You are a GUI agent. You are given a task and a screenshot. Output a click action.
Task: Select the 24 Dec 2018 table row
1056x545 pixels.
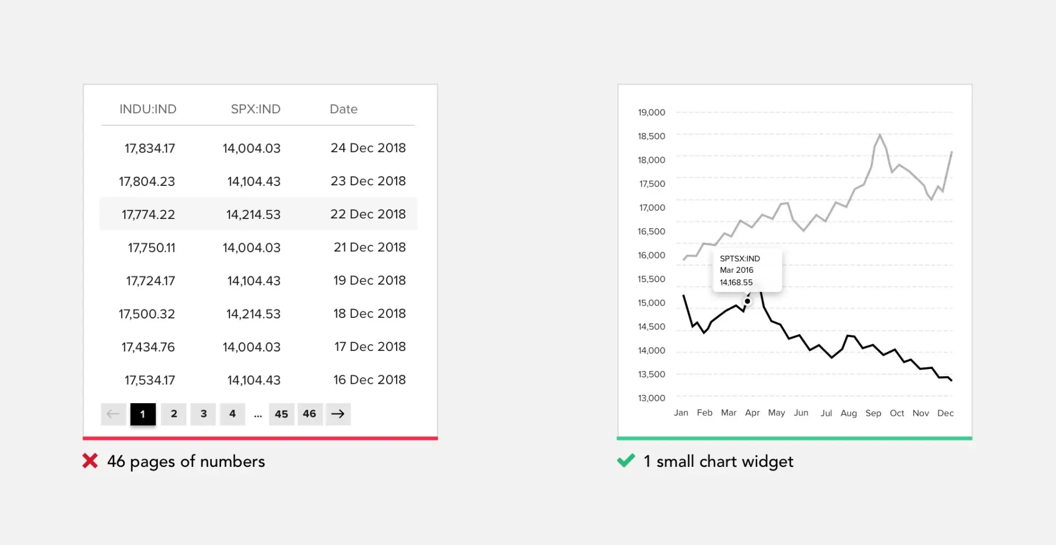coord(258,148)
